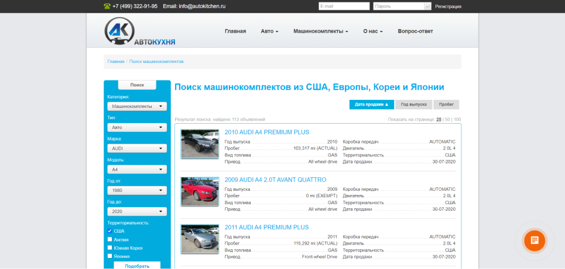
Task: Open 2011 AUDI A4 PREMIUM PLUS listing
Action: pos(267,228)
